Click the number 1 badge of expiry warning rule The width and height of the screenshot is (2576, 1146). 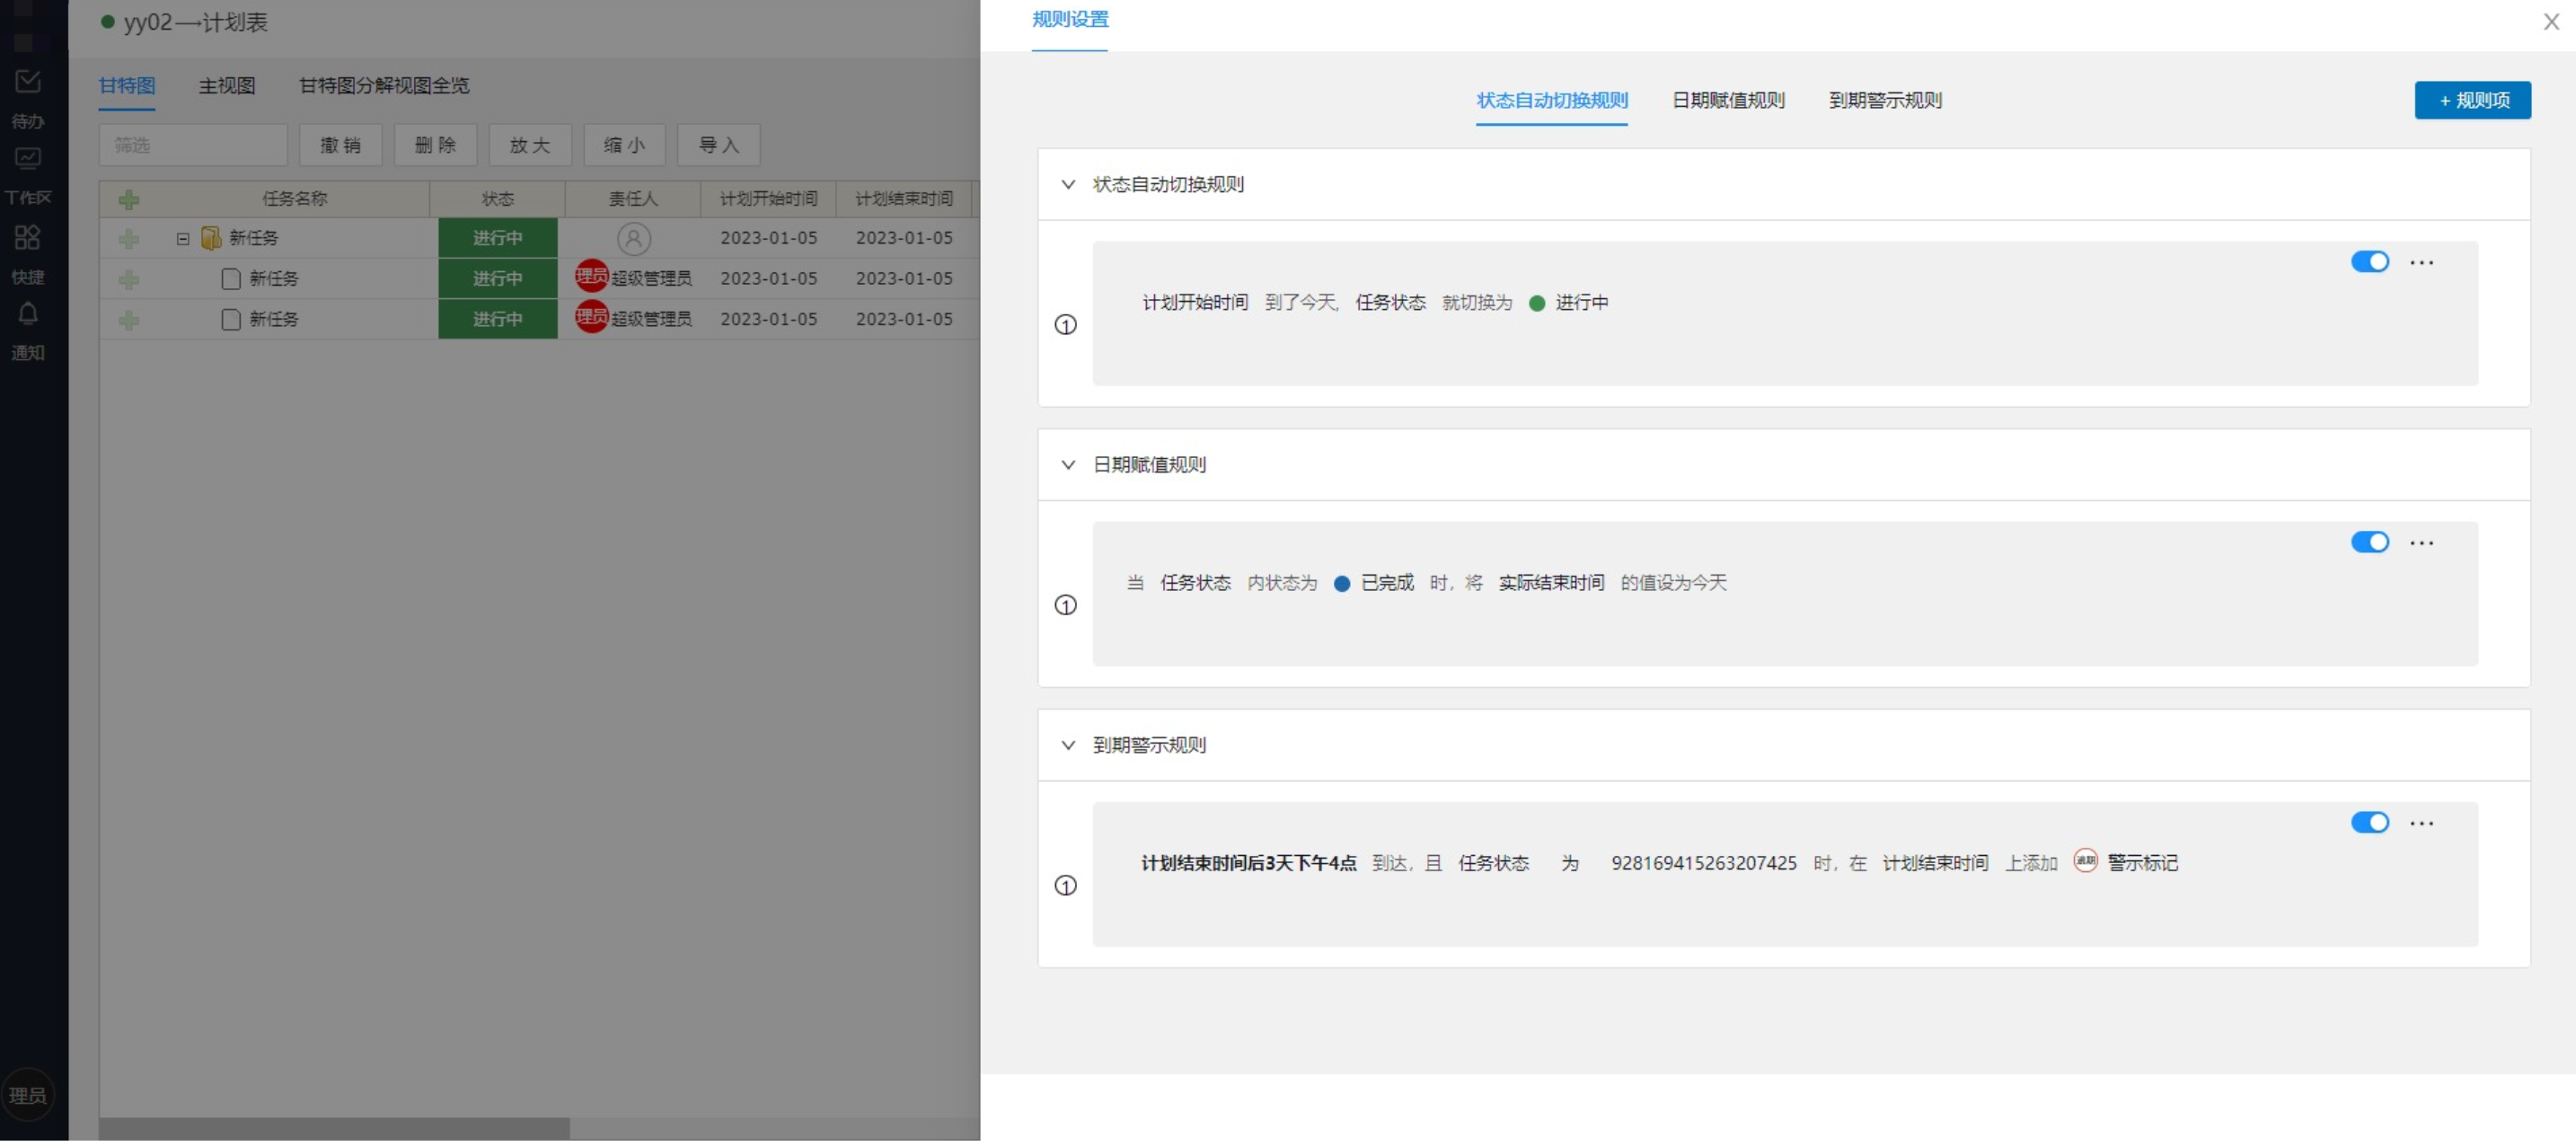[1066, 888]
